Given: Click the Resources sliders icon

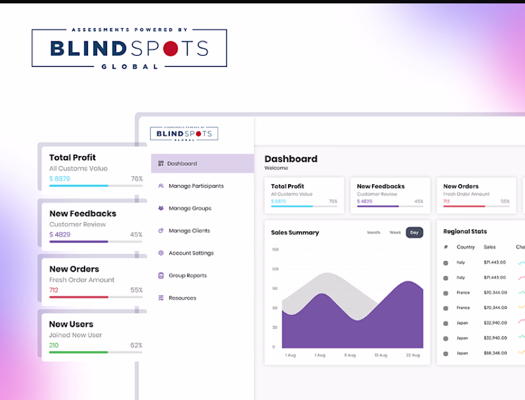Looking at the screenshot, I should [x=161, y=298].
